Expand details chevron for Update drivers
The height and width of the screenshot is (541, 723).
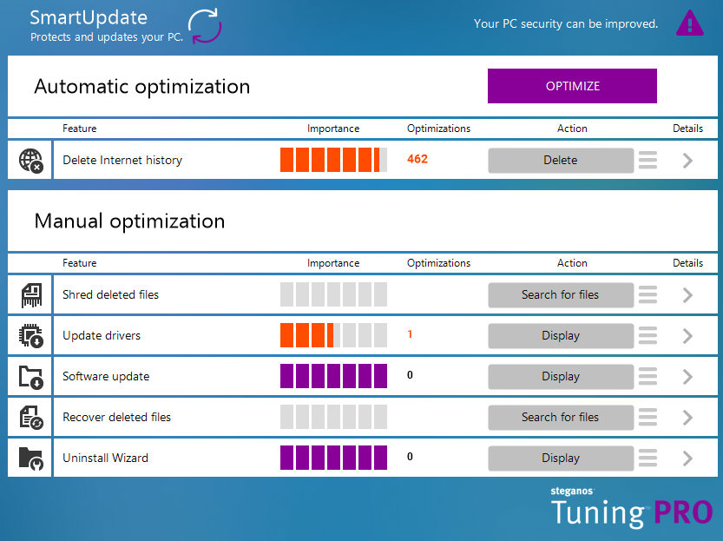[x=687, y=336]
